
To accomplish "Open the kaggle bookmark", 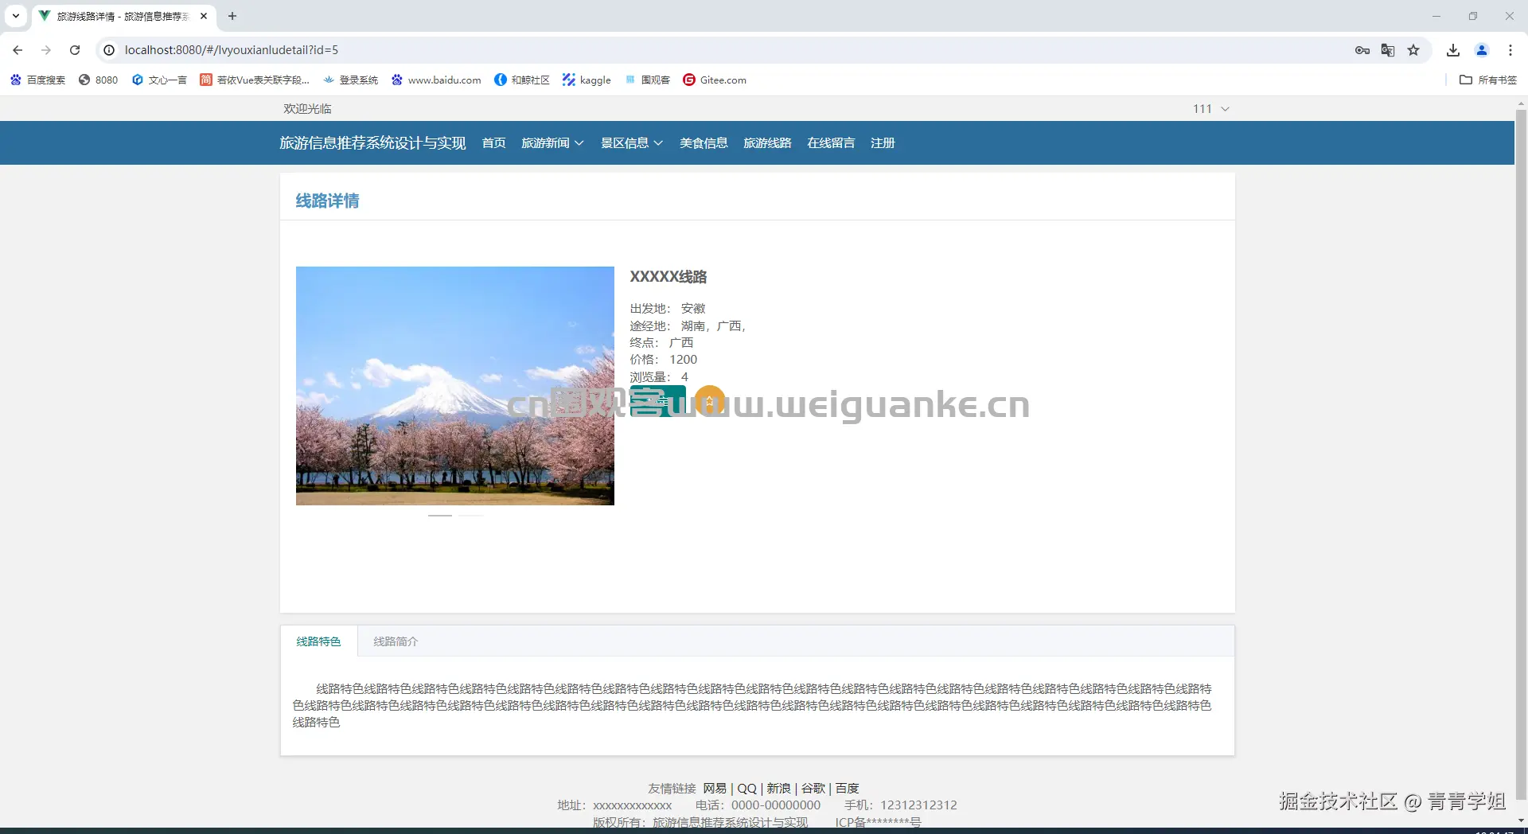I will pyautogui.click(x=587, y=80).
